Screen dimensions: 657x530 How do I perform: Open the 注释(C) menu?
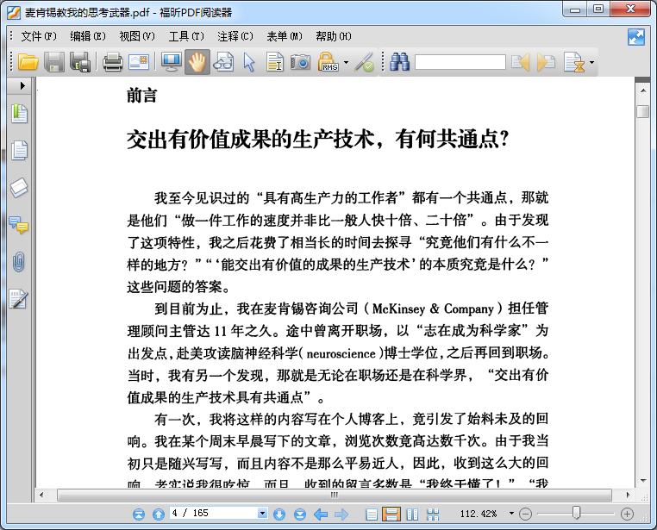click(235, 36)
